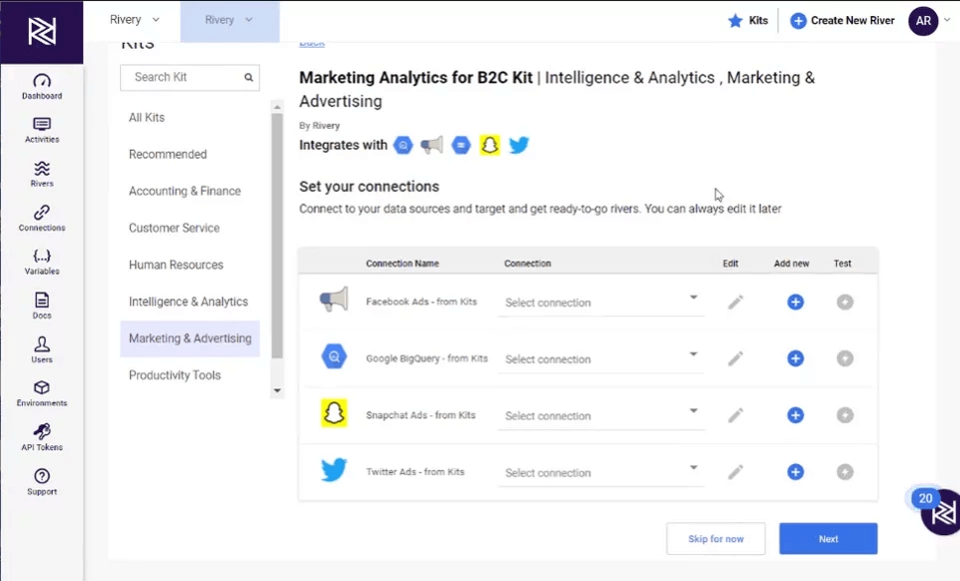Open the Variables page
Image resolution: width=960 pixels, height=581 pixels.
point(42,262)
